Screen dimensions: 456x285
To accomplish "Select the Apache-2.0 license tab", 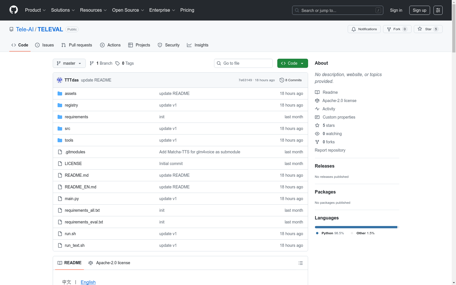I will 109,263.
